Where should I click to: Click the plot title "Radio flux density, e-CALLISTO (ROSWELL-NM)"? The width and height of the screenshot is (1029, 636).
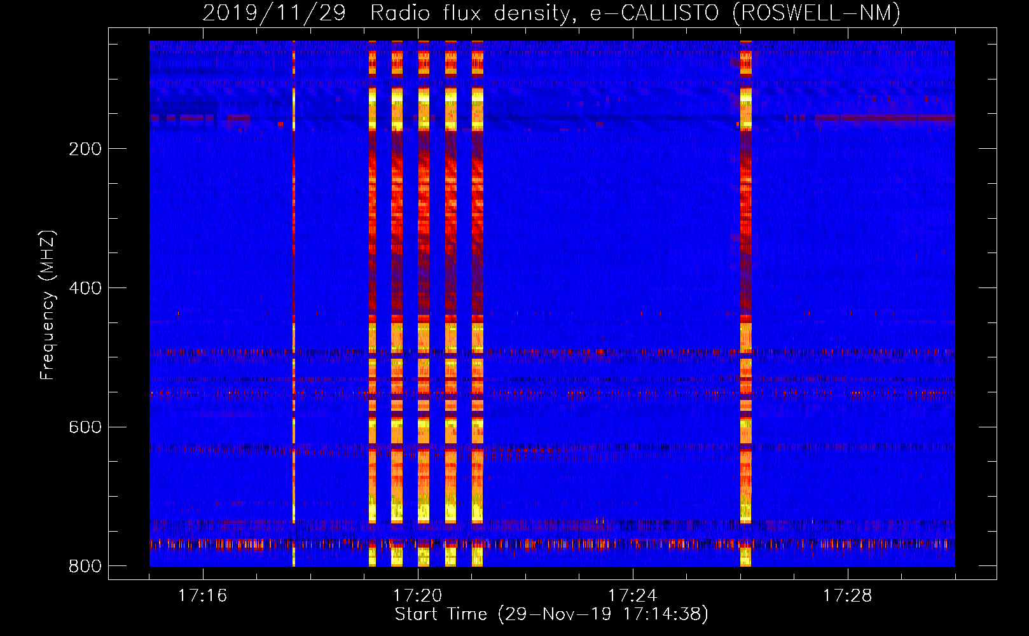635,13
